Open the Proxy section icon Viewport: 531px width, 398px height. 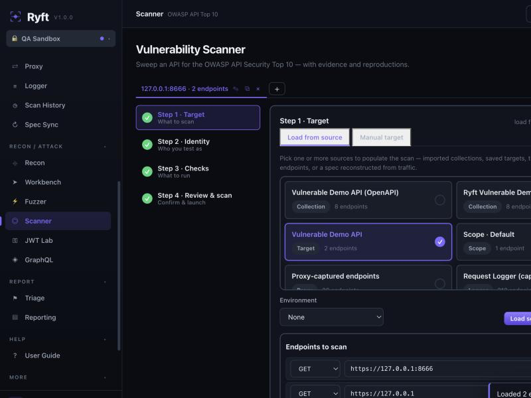15,66
